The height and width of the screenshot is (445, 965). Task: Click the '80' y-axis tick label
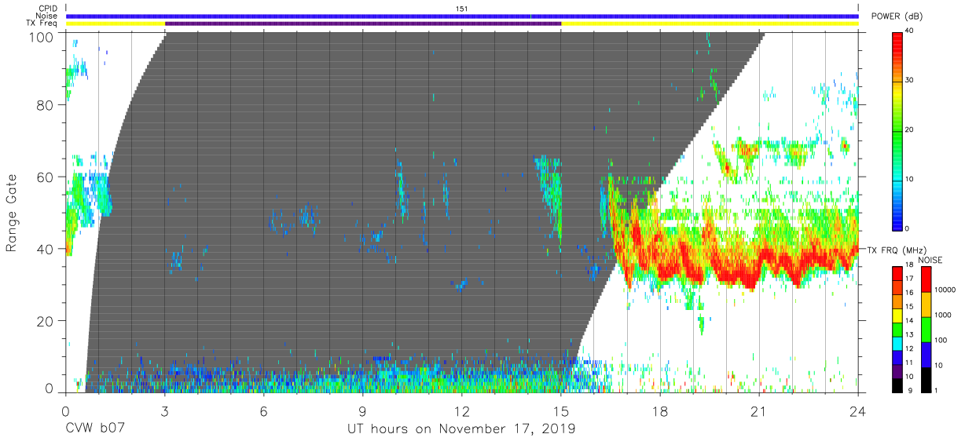click(46, 105)
